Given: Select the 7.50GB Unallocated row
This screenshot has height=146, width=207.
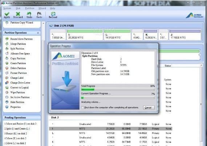Looking at the screenshot, I should click(110, 124).
